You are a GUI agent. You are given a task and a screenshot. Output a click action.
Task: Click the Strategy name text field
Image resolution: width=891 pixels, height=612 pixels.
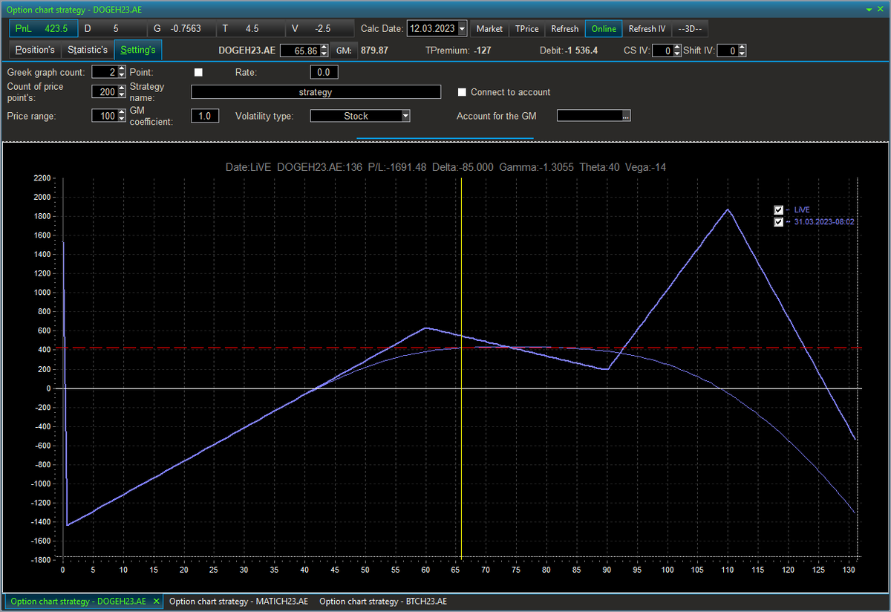(x=316, y=92)
